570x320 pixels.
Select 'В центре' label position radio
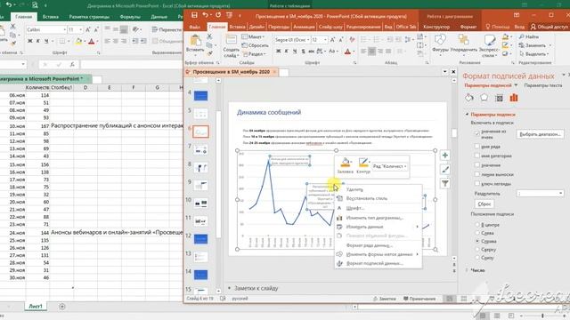click(477, 225)
